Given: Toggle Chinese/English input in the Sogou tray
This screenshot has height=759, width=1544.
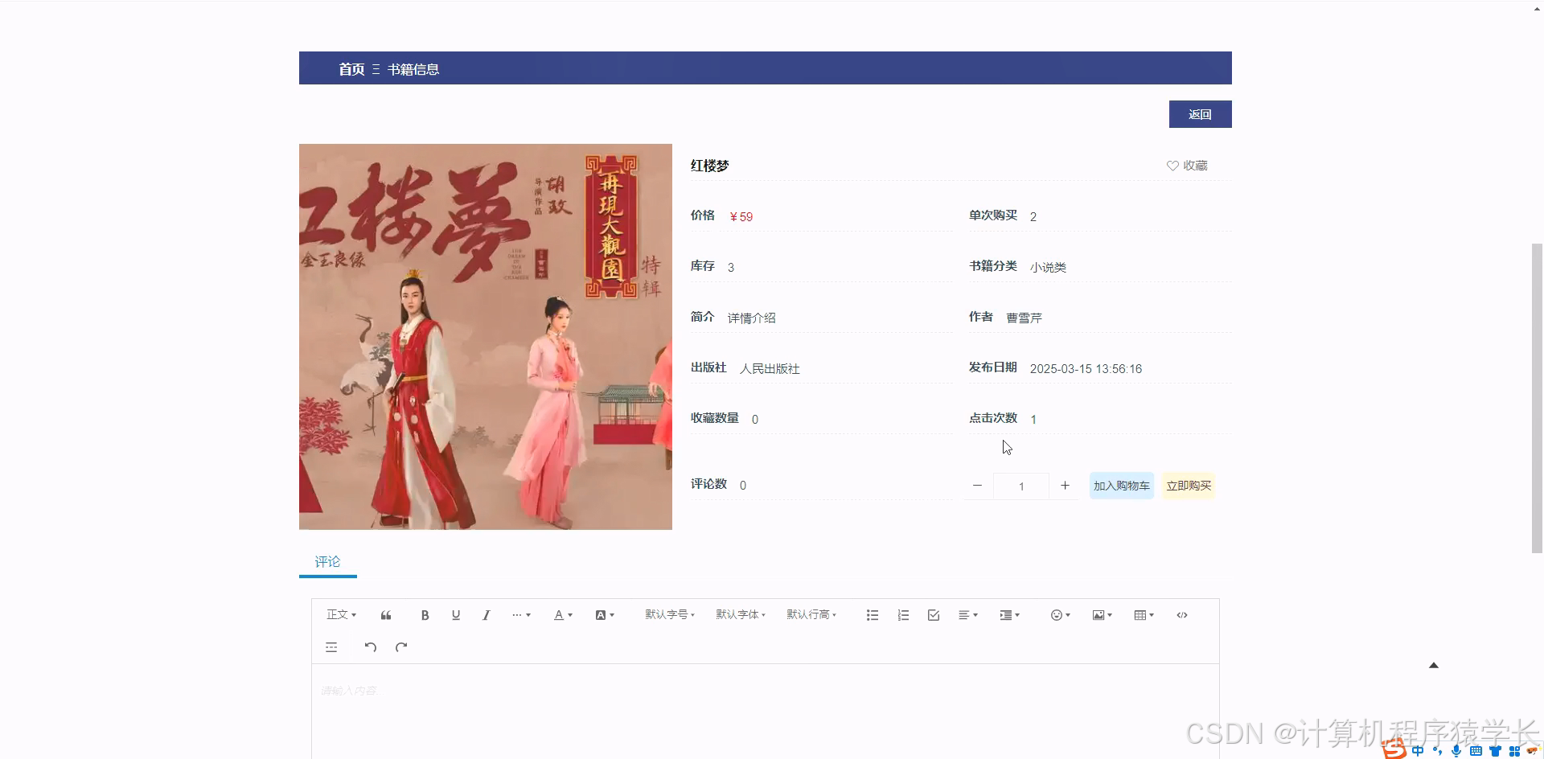Looking at the screenshot, I should click(1418, 750).
